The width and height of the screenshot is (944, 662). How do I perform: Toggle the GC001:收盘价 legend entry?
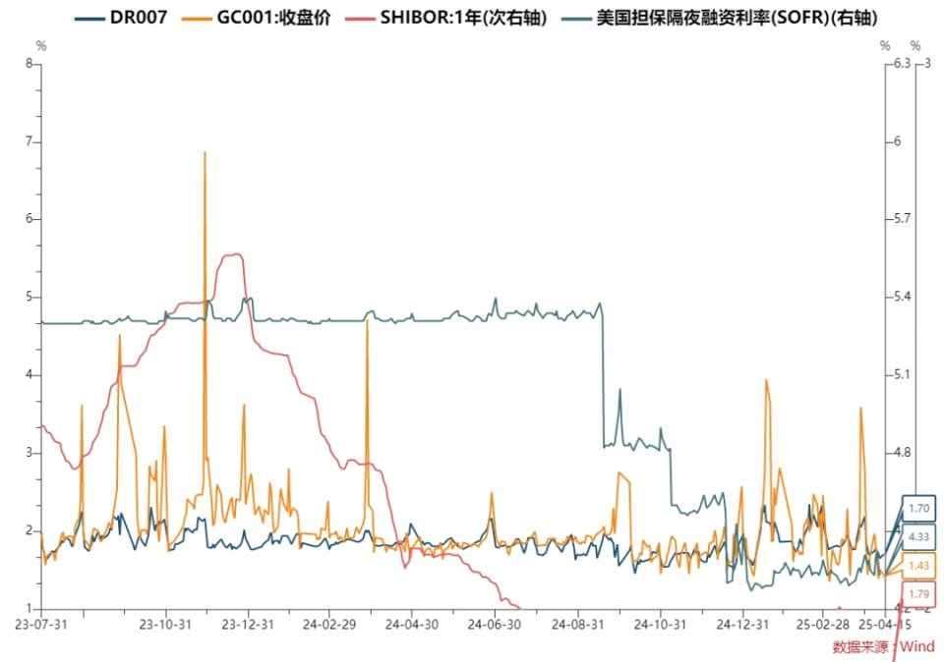[257, 18]
